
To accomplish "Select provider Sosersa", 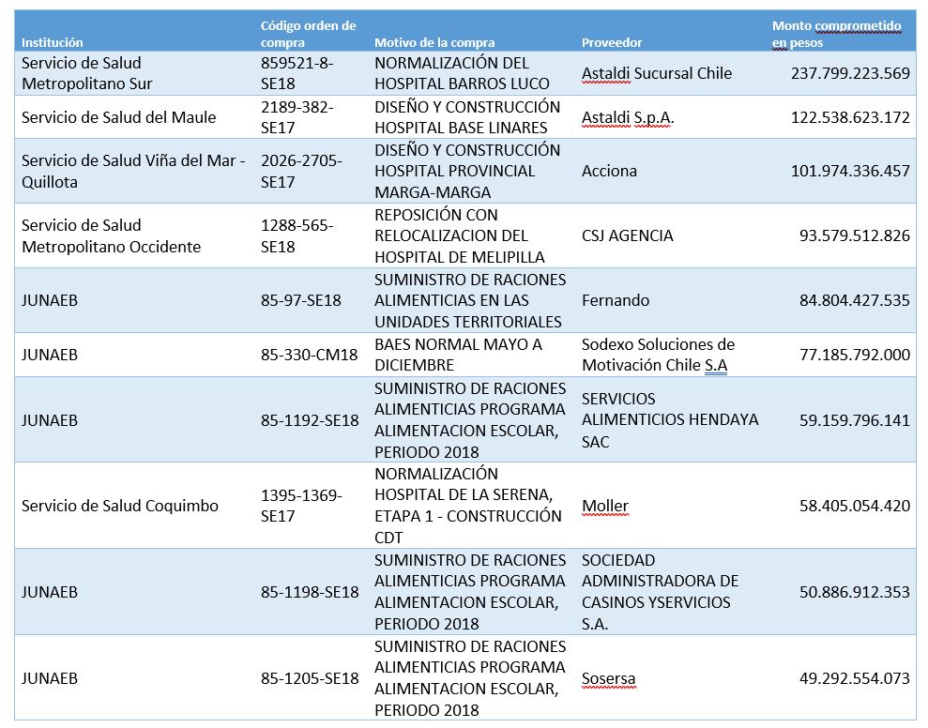I will 608,678.
